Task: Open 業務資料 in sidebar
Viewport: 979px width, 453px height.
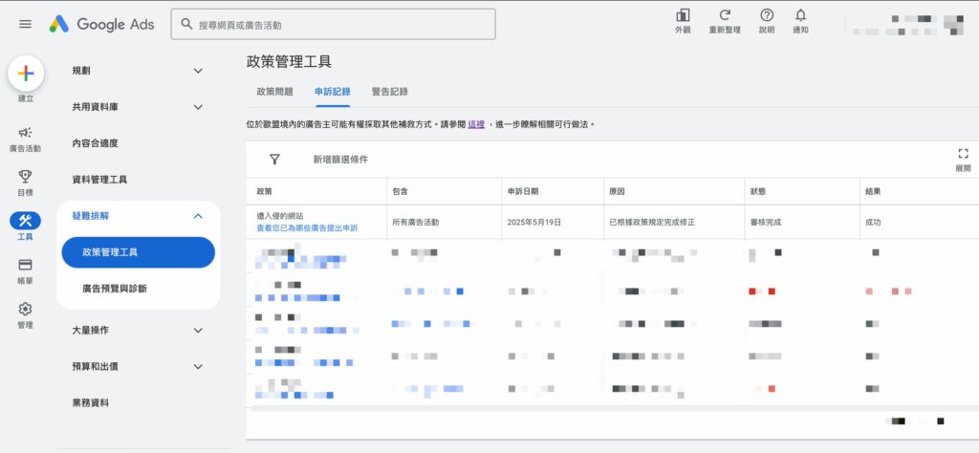Action: 91,403
